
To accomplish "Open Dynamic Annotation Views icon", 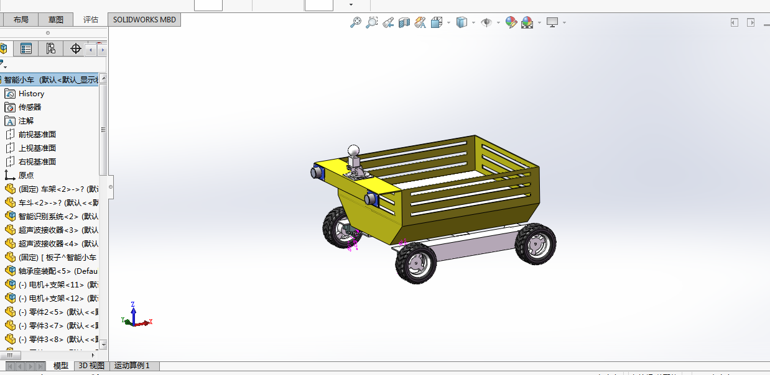I will pos(420,22).
